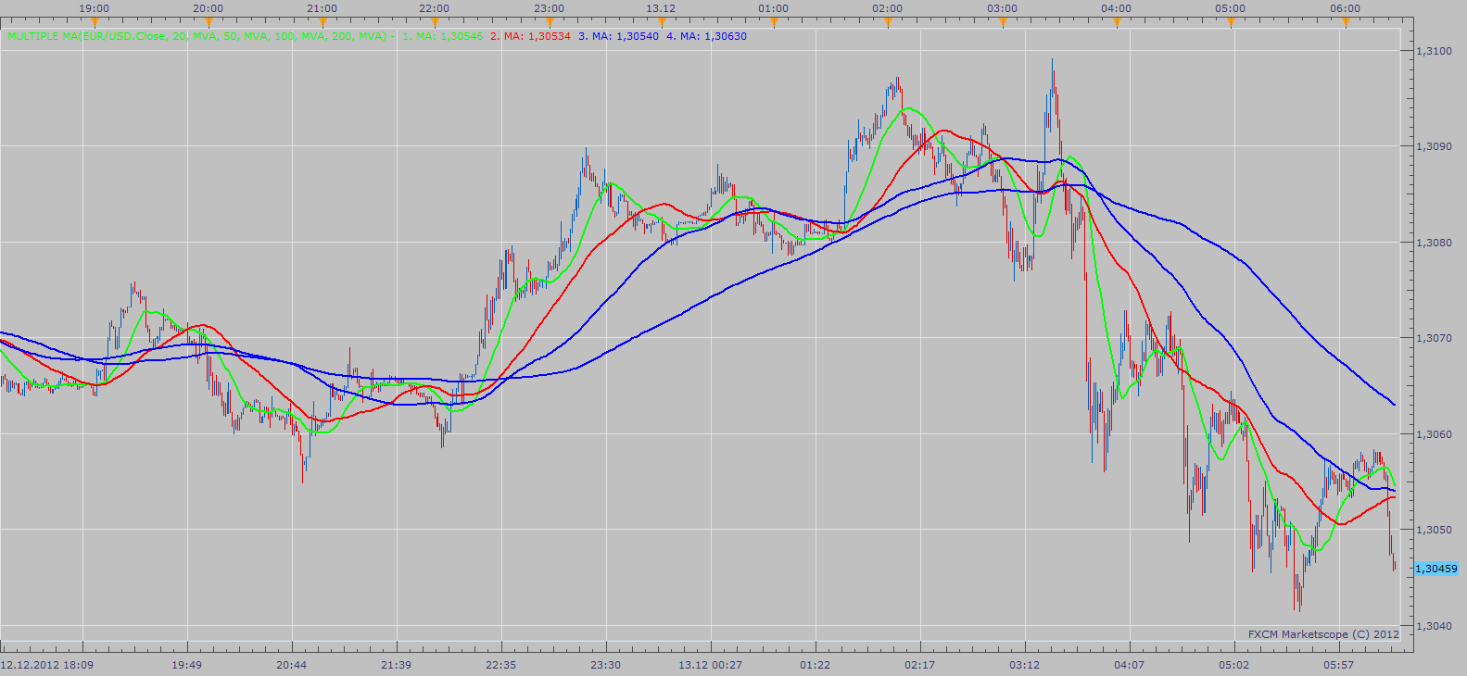
Task: Click the 1,3060 price axis label
Action: point(1435,433)
